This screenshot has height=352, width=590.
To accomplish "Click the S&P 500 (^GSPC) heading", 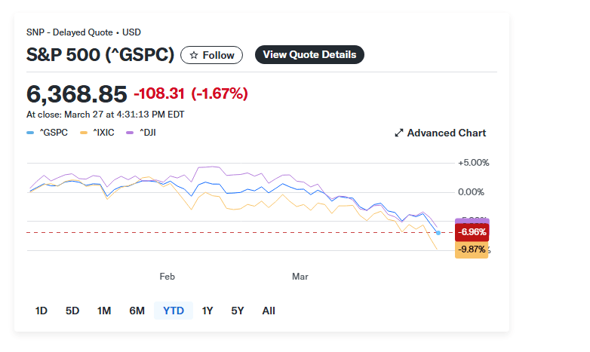I will pyautogui.click(x=100, y=55).
